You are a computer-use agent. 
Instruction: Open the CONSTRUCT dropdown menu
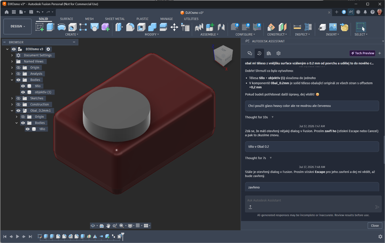[277, 35]
